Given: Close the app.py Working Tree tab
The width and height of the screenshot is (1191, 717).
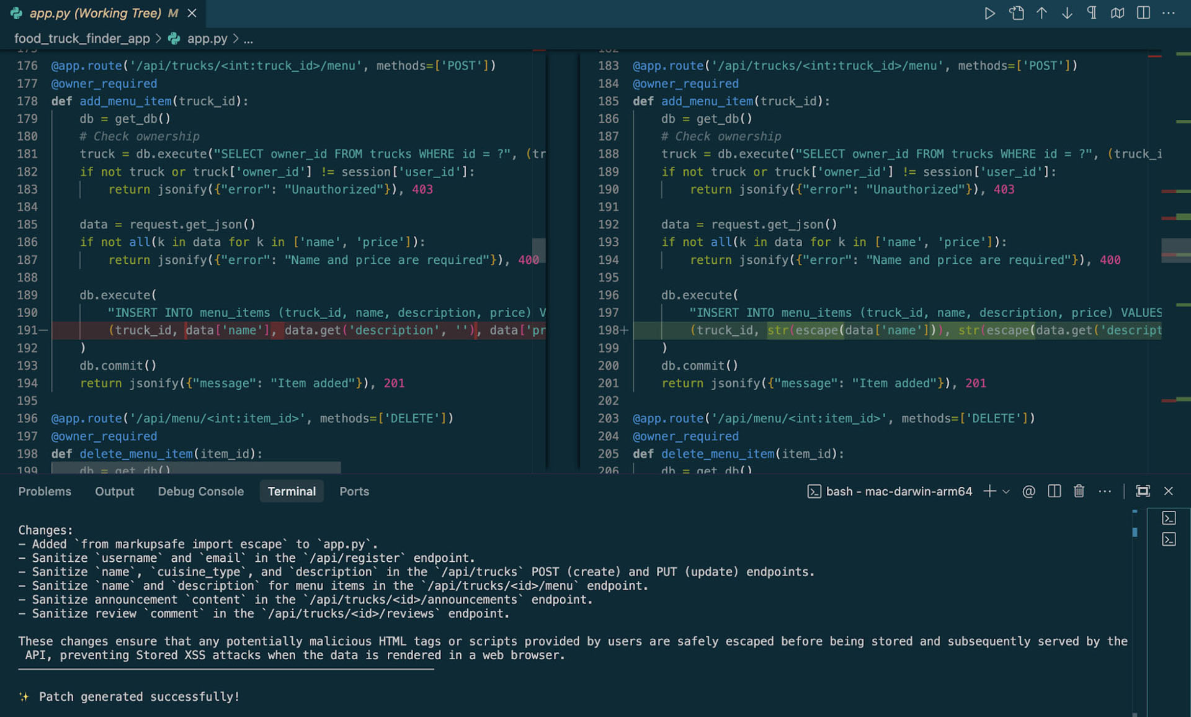Looking at the screenshot, I should click(192, 13).
